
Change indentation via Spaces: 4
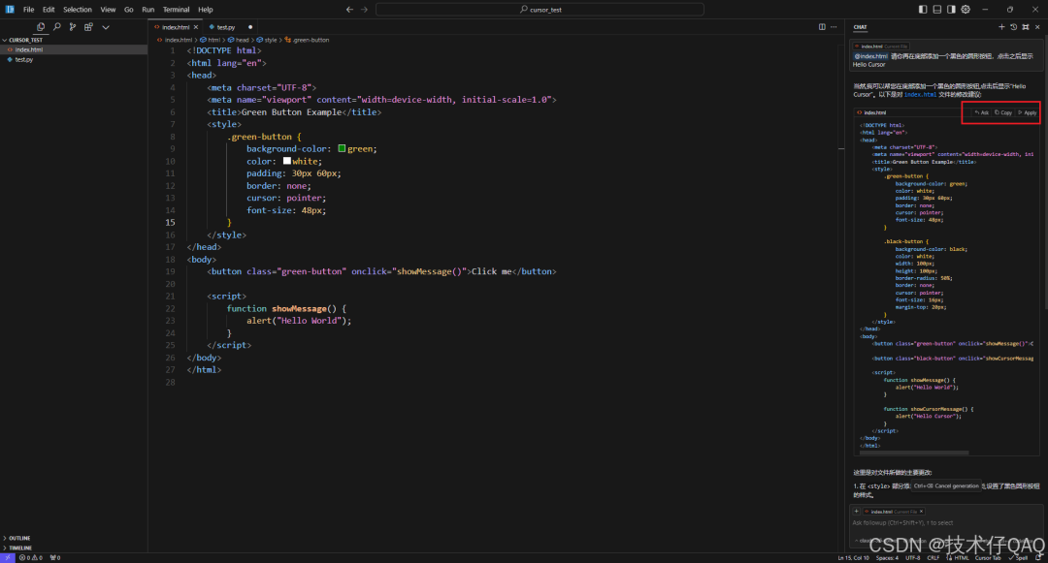(888, 557)
